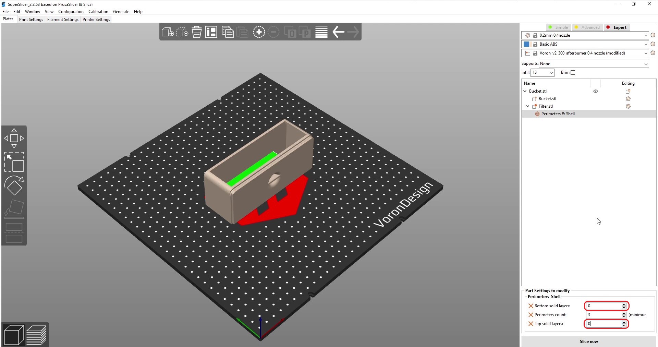Collapse the Filter.stl tree item
Image resolution: width=658 pixels, height=347 pixels.
coord(527,106)
